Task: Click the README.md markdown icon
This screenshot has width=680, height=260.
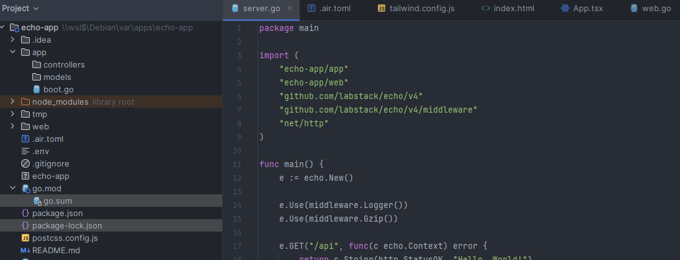Action: [x=25, y=251]
